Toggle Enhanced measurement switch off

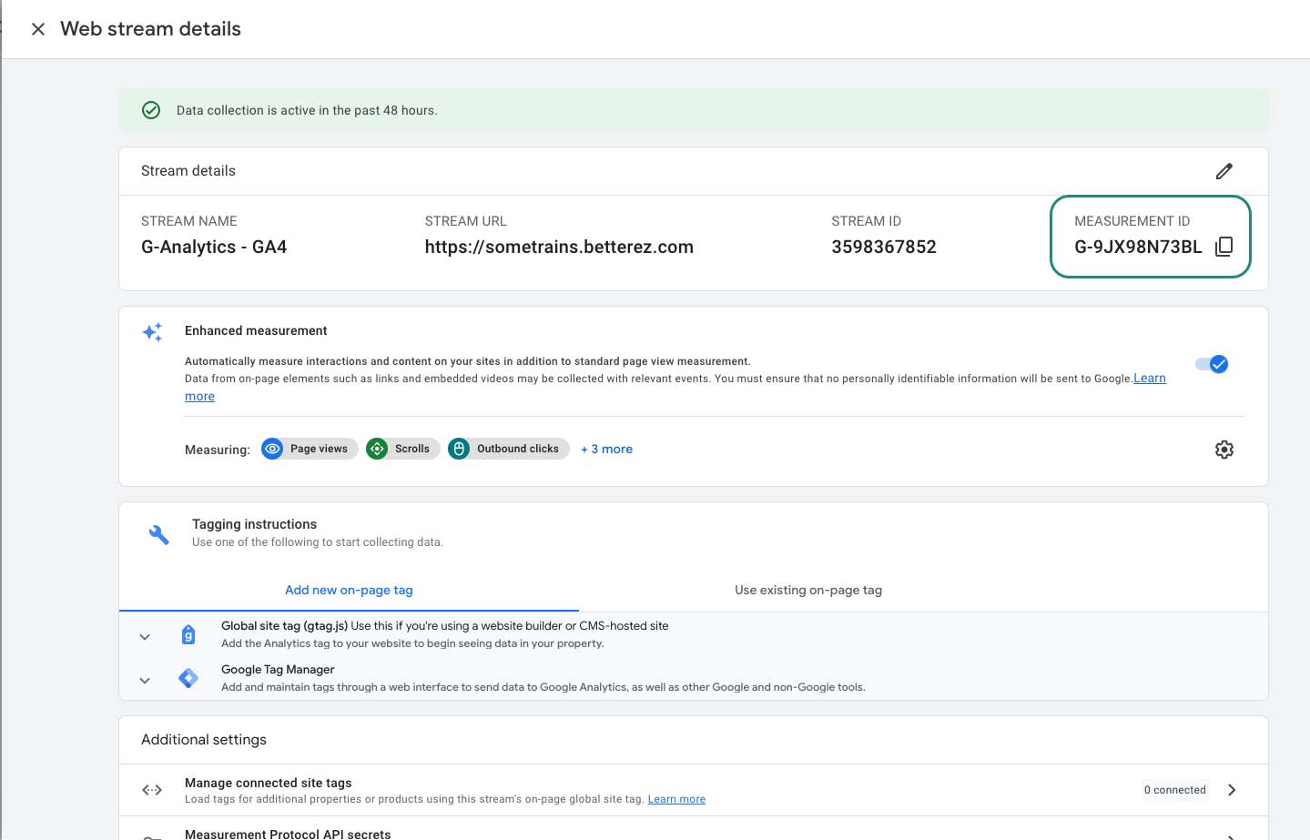[1212, 364]
